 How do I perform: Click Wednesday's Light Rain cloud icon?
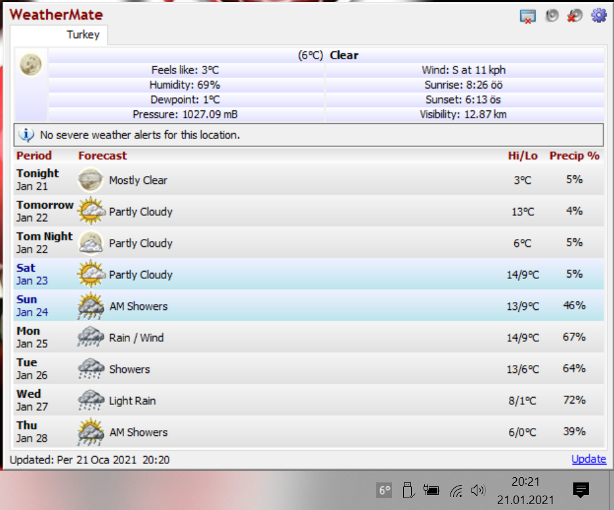tap(91, 400)
